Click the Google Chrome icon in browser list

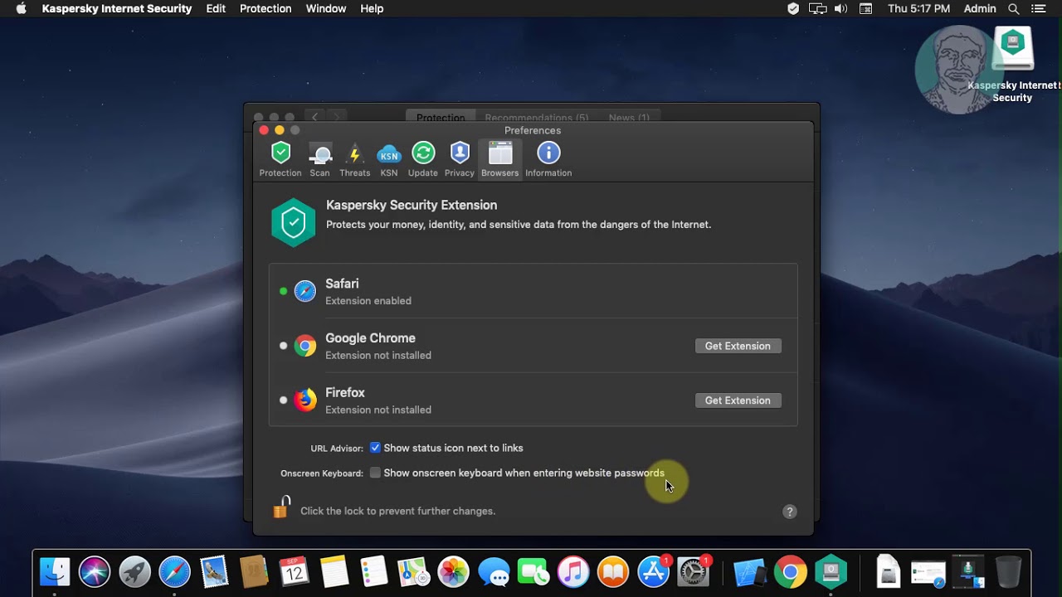pyautogui.click(x=305, y=346)
